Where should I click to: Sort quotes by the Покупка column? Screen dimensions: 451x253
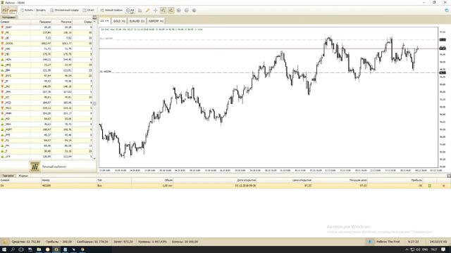pyautogui.click(x=62, y=22)
